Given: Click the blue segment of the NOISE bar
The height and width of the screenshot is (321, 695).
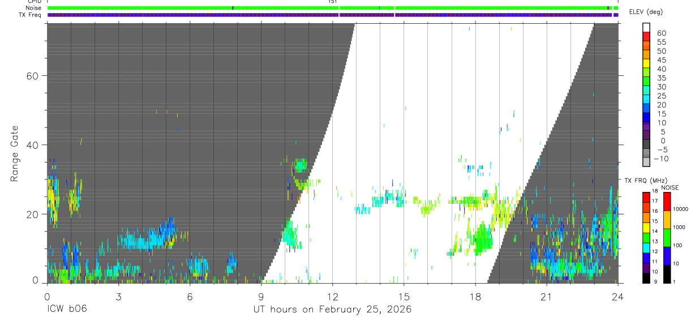Looking at the screenshot, I should coord(666,256).
